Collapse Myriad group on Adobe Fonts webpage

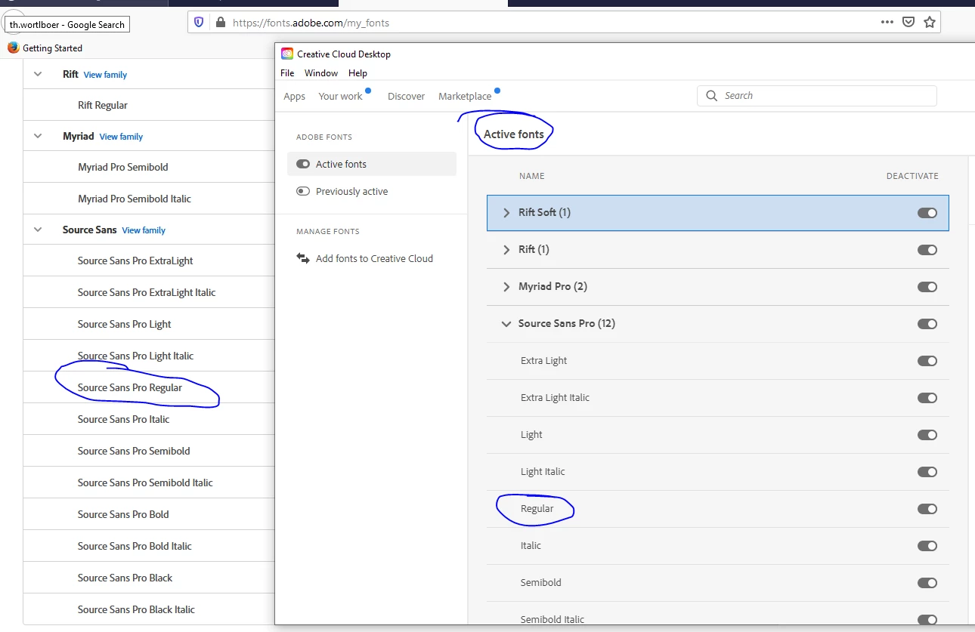click(38, 136)
